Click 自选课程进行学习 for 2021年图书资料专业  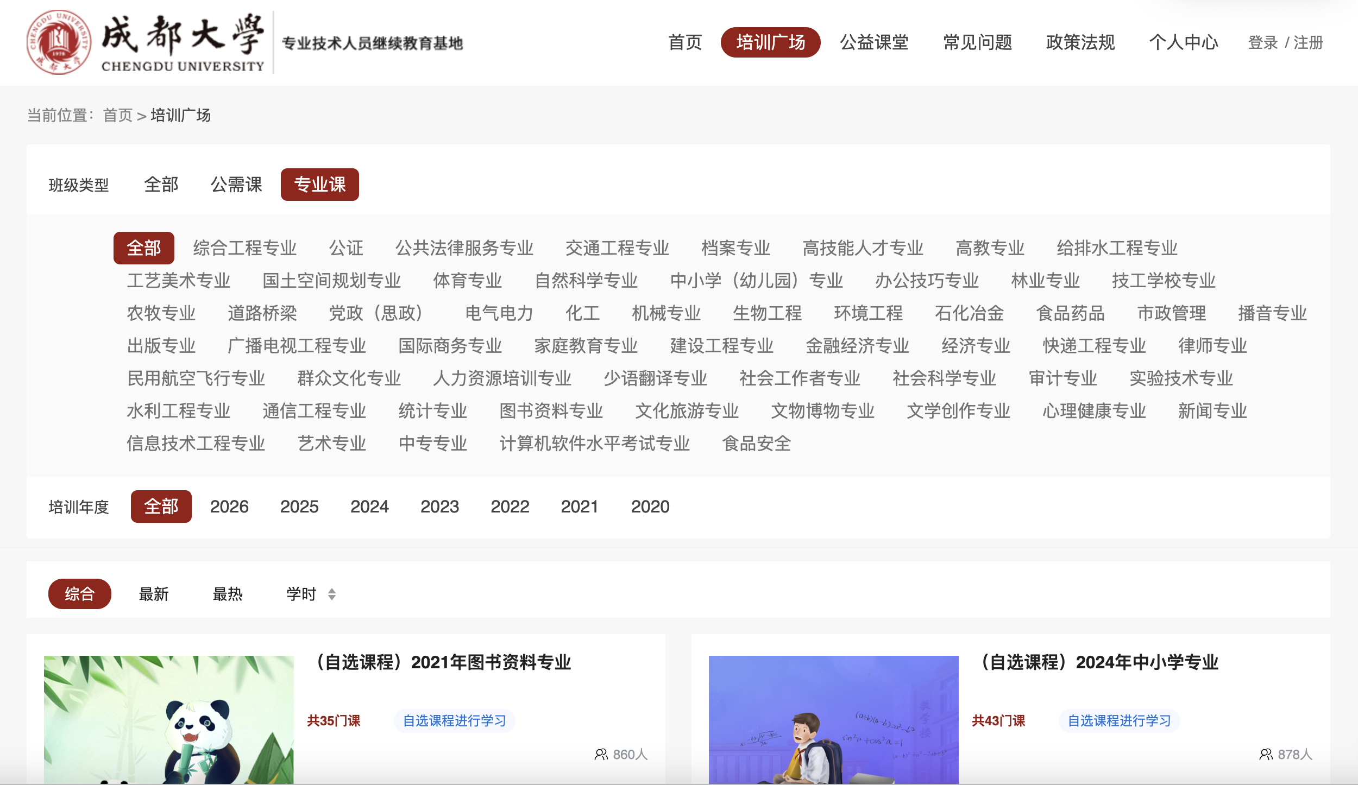click(454, 721)
